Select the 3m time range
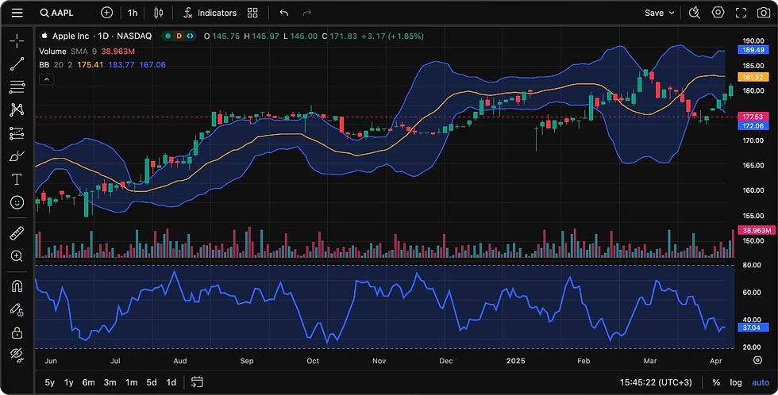 pyautogui.click(x=110, y=382)
